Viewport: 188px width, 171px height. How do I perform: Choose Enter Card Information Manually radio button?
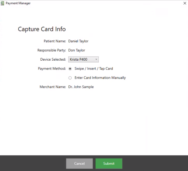(70, 78)
